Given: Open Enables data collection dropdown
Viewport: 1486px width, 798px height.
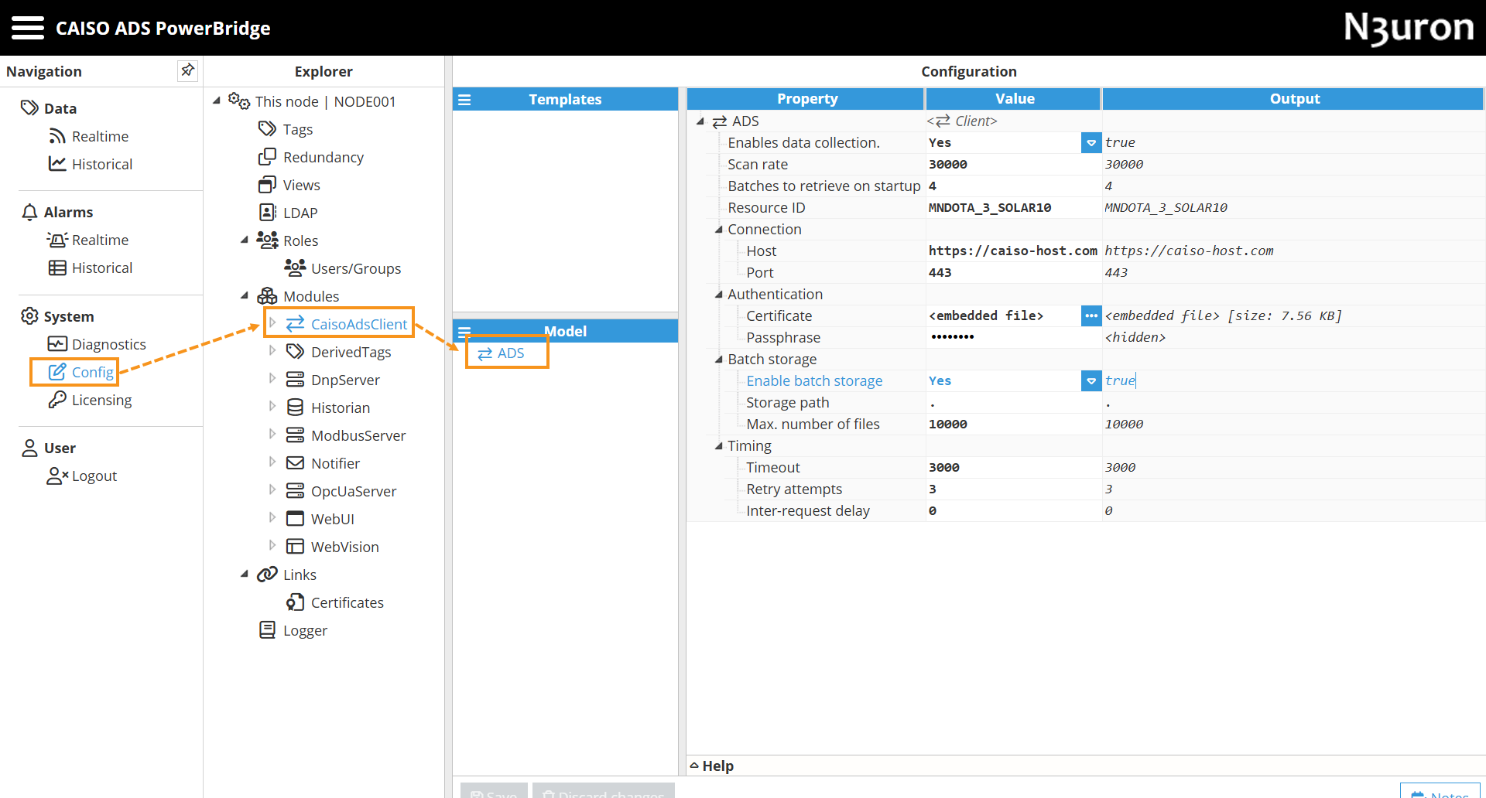Looking at the screenshot, I should pos(1091,143).
